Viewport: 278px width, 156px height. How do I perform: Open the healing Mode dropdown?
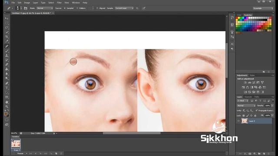[45, 8]
